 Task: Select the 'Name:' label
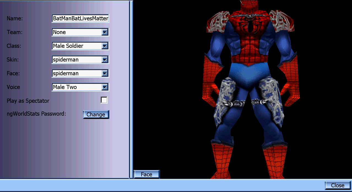(15, 18)
